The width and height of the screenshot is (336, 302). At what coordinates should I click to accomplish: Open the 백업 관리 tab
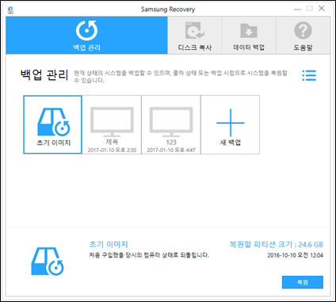coord(86,35)
